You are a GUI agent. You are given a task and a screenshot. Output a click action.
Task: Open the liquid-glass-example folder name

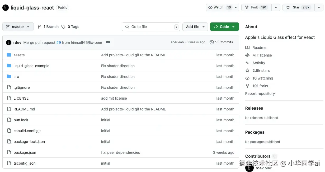31,66
